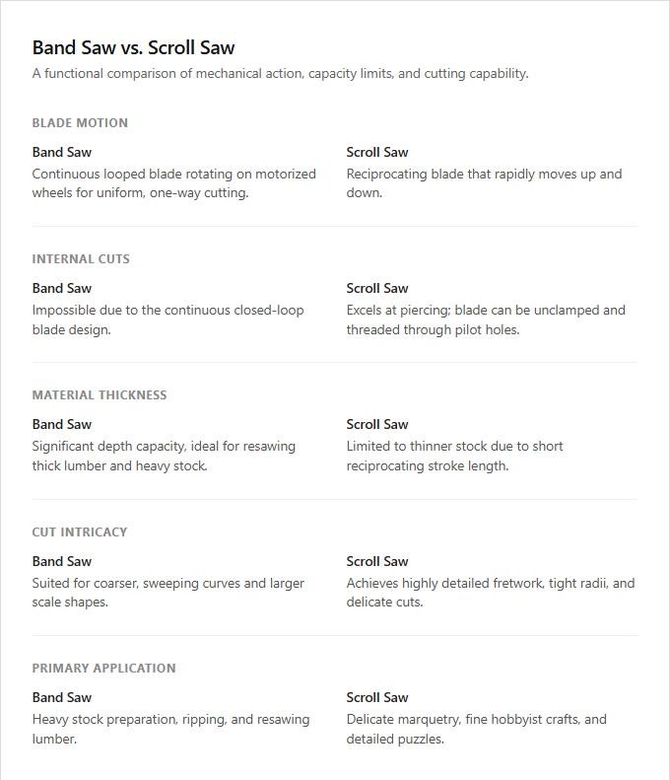Click the 'Heavy stock preparation, ripping' text
Image resolution: width=670 pixels, height=780 pixels.
coord(171,730)
